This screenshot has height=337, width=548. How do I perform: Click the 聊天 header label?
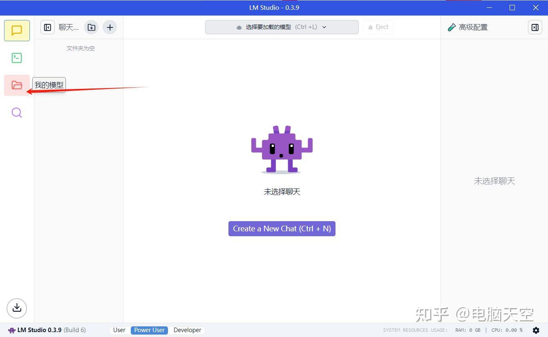tap(69, 27)
